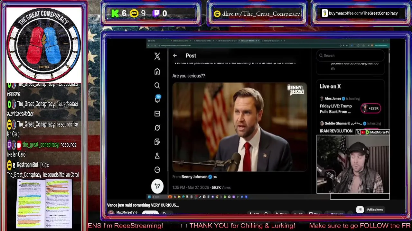The height and width of the screenshot is (231, 412).
Task: Click the X page scrollbar at right edge
Action: 389,58
